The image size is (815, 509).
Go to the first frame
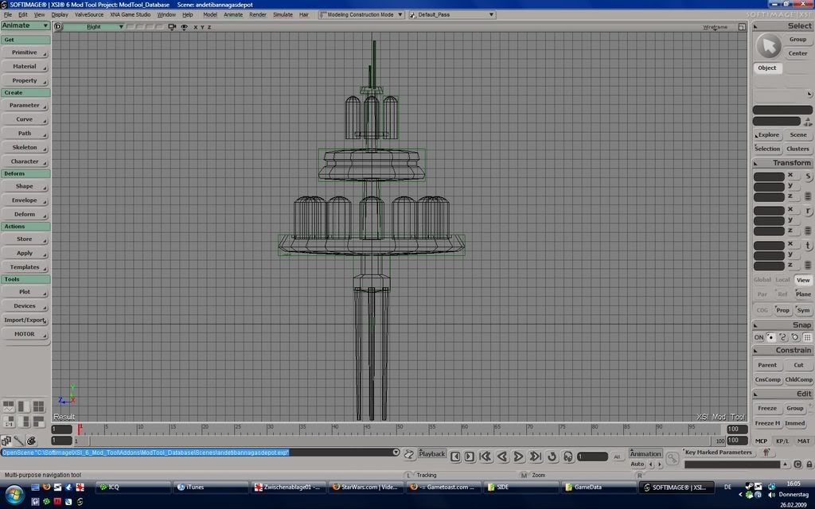485,457
